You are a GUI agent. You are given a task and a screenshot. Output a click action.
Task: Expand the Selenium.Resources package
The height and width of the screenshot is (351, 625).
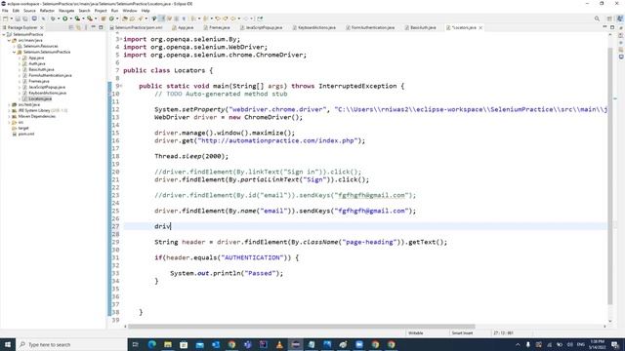pos(15,47)
